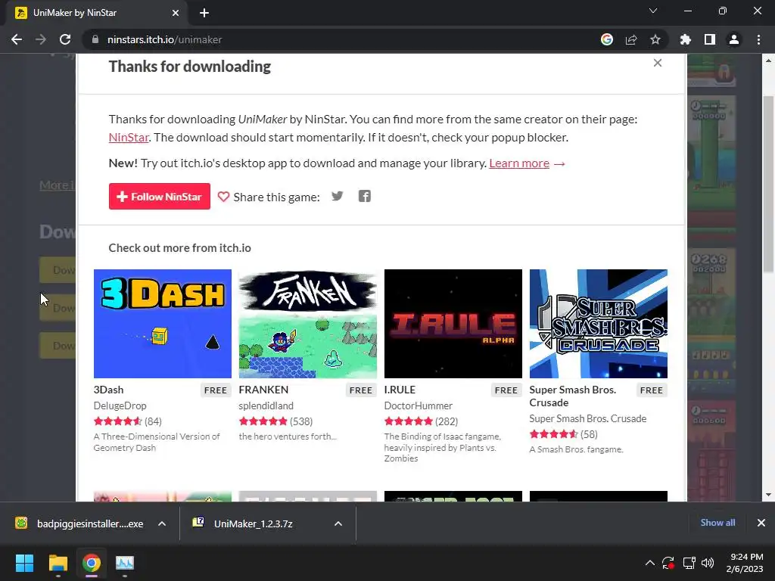View site information lock icon

95,39
